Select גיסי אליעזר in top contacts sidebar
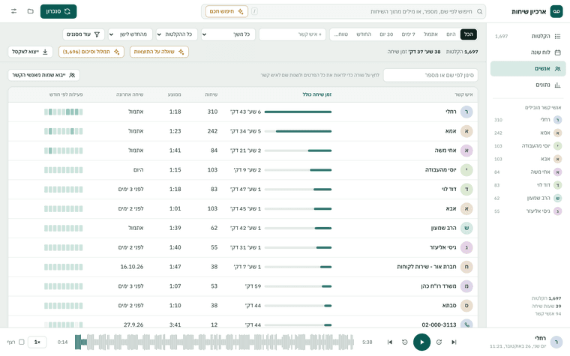Screen dimensions: 570x356 click(x=528, y=211)
